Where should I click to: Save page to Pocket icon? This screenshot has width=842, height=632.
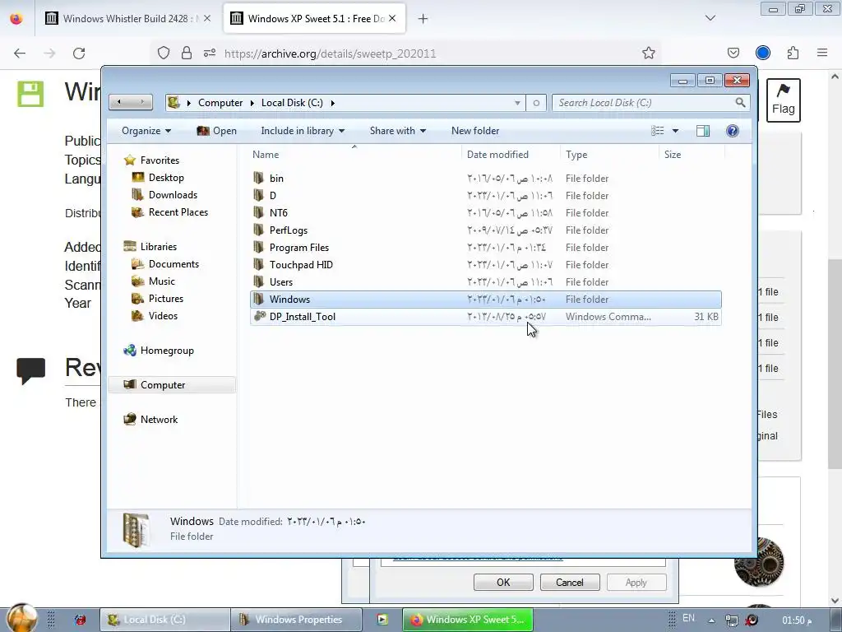[733, 53]
